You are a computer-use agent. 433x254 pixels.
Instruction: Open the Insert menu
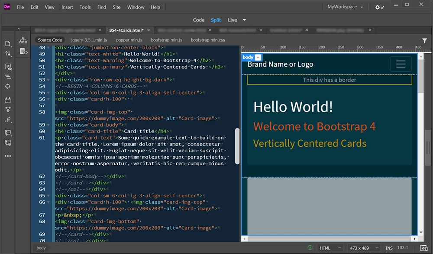click(x=67, y=7)
